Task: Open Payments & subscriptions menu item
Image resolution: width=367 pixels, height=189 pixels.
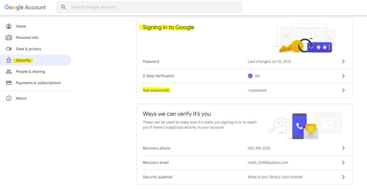Action: point(38,83)
